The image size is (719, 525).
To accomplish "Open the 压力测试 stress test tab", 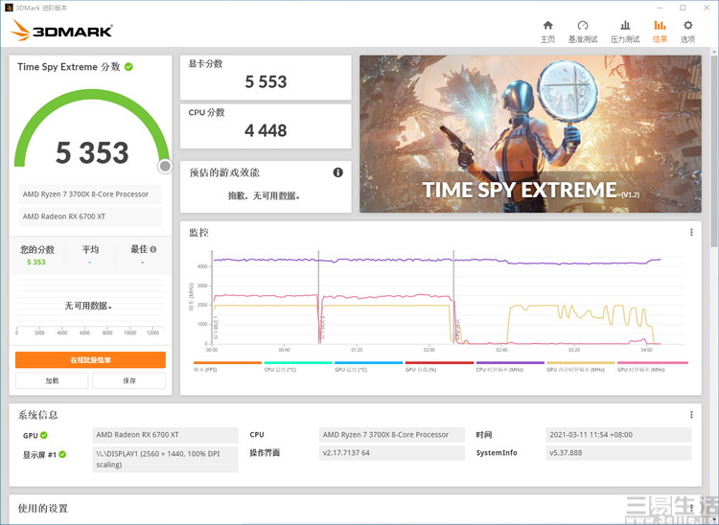I will coord(624,32).
